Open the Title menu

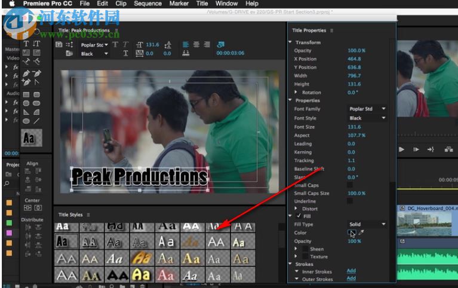coord(202,4)
